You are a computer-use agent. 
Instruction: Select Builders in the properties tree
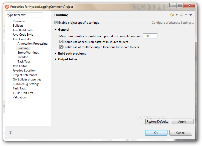[18, 26]
